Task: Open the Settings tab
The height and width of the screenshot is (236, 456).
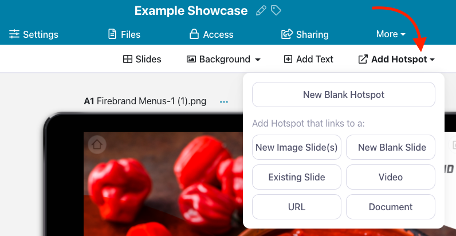Action: pos(34,34)
